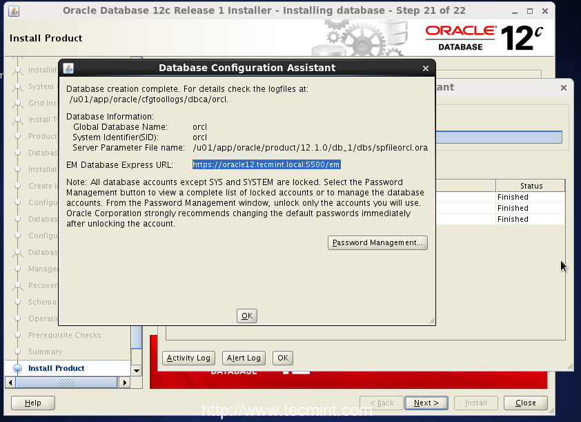
Task: Click the sidebar vertical scrollbar thumb
Action: point(137,337)
